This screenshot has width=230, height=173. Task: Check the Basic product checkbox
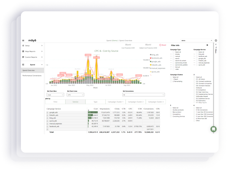171,112
